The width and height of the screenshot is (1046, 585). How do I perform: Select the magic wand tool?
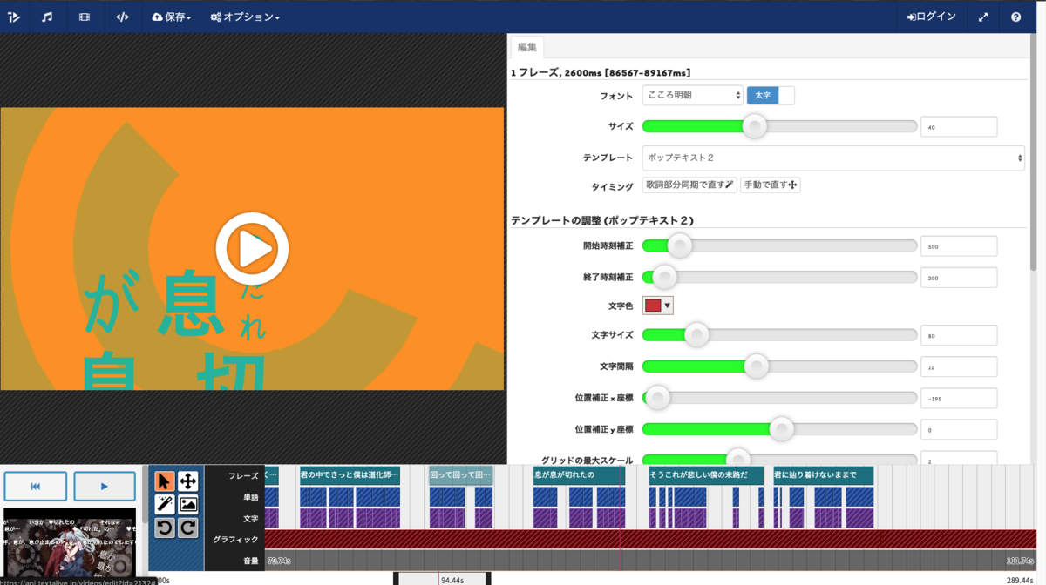164,505
